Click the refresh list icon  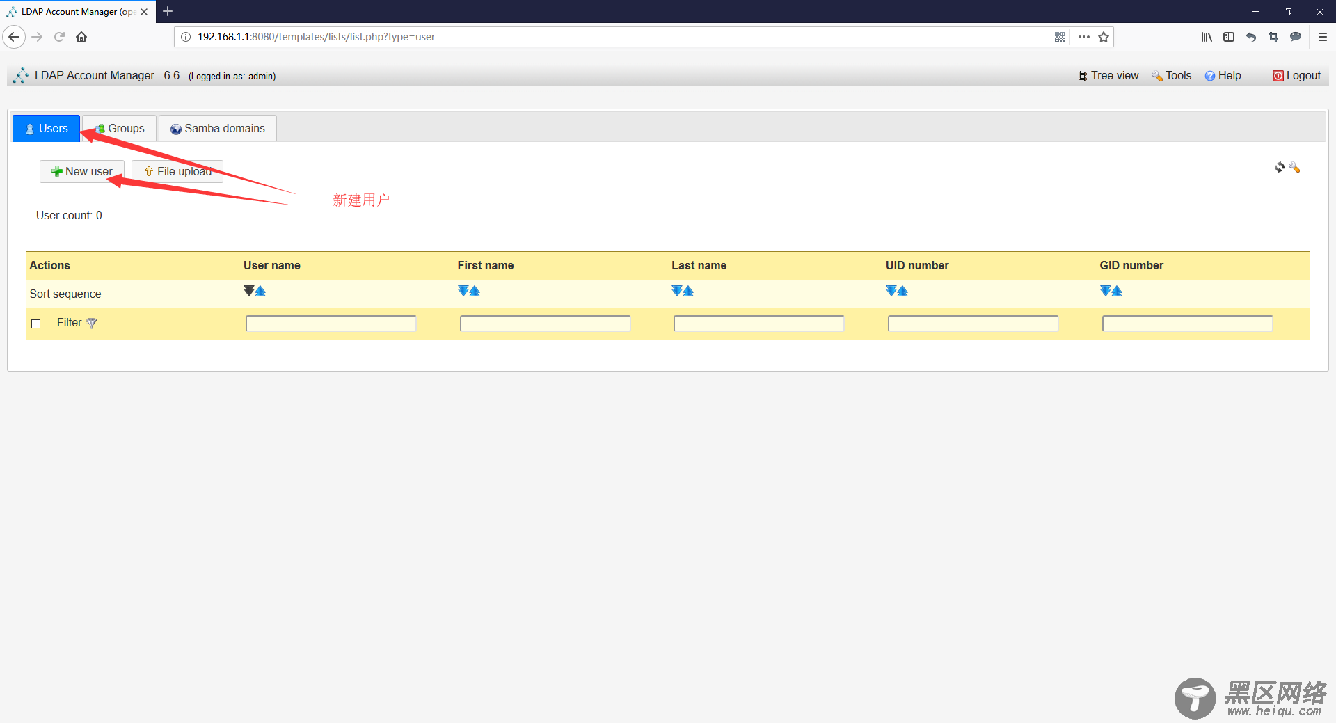coord(1279,168)
